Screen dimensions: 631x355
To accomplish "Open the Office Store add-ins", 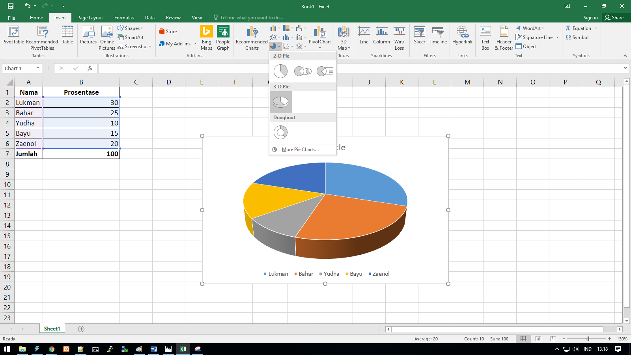I will (168, 31).
